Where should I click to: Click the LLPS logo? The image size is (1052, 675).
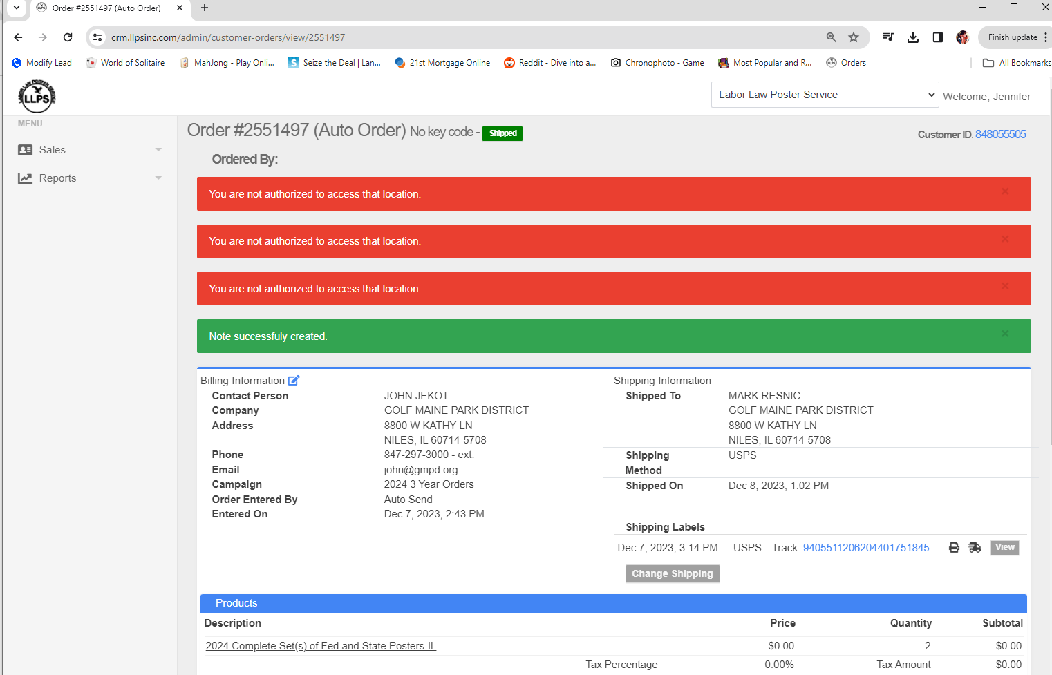37,97
